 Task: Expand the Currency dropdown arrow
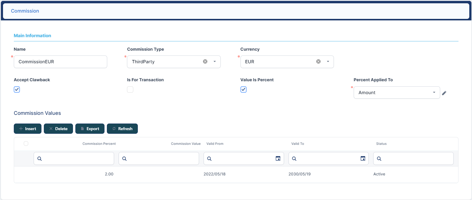(328, 61)
